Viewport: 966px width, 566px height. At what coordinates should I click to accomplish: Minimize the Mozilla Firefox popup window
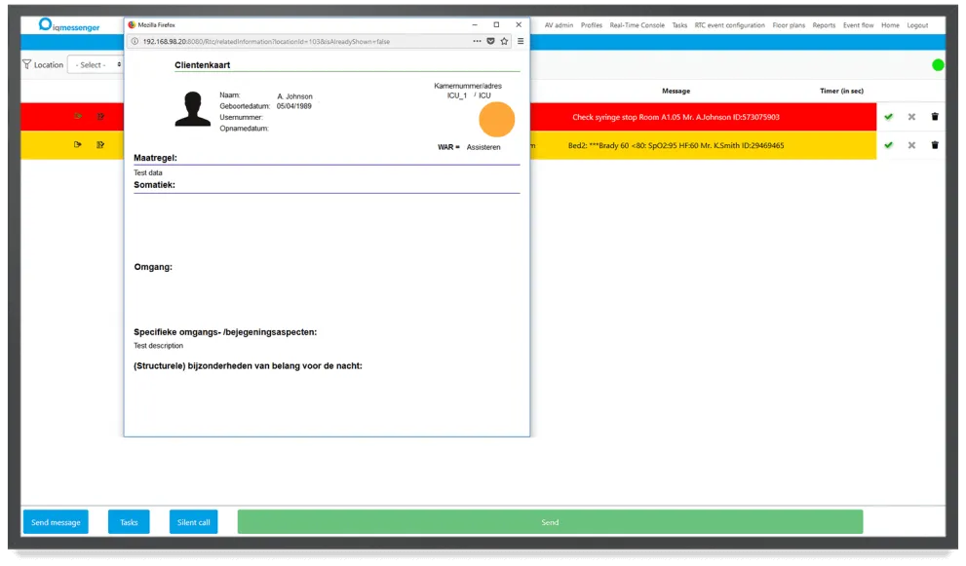475,24
